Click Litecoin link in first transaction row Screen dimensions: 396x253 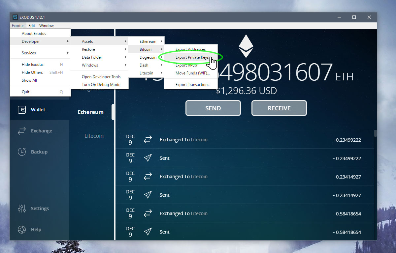[x=199, y=140]
